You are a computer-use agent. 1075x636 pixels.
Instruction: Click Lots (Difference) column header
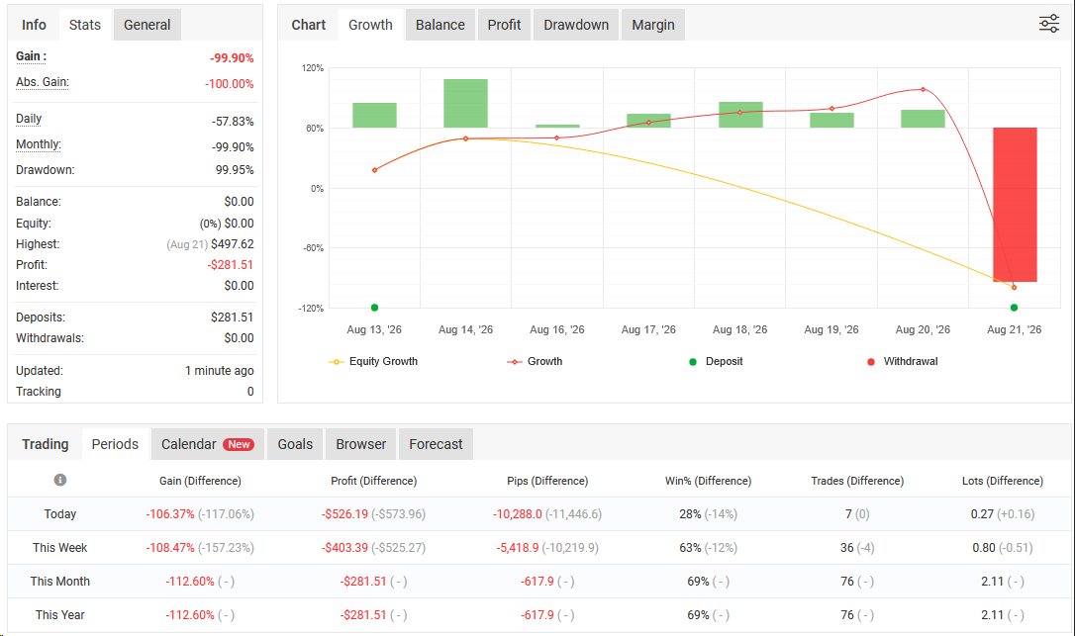tap(1003, 481)
